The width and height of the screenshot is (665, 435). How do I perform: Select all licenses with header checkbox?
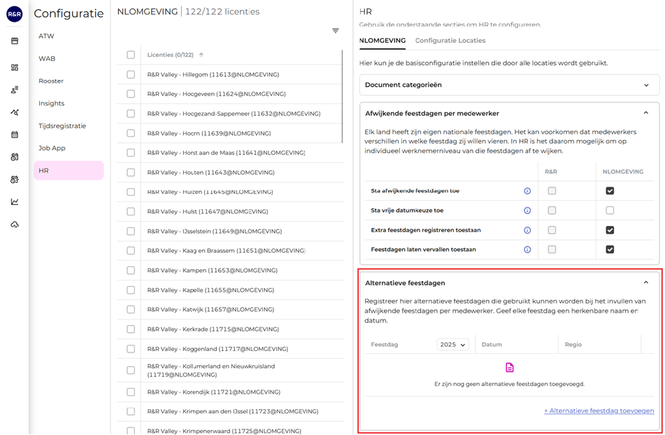coord(131,55)
